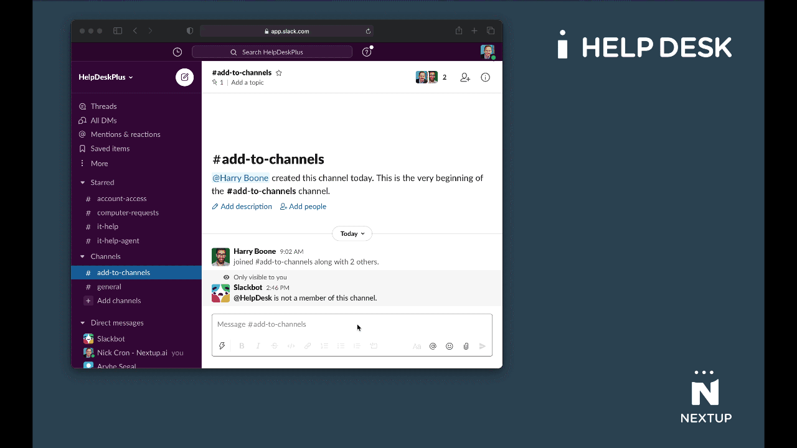Click Add a topic
Screen dimensions: 797x448
coord(247,82)
